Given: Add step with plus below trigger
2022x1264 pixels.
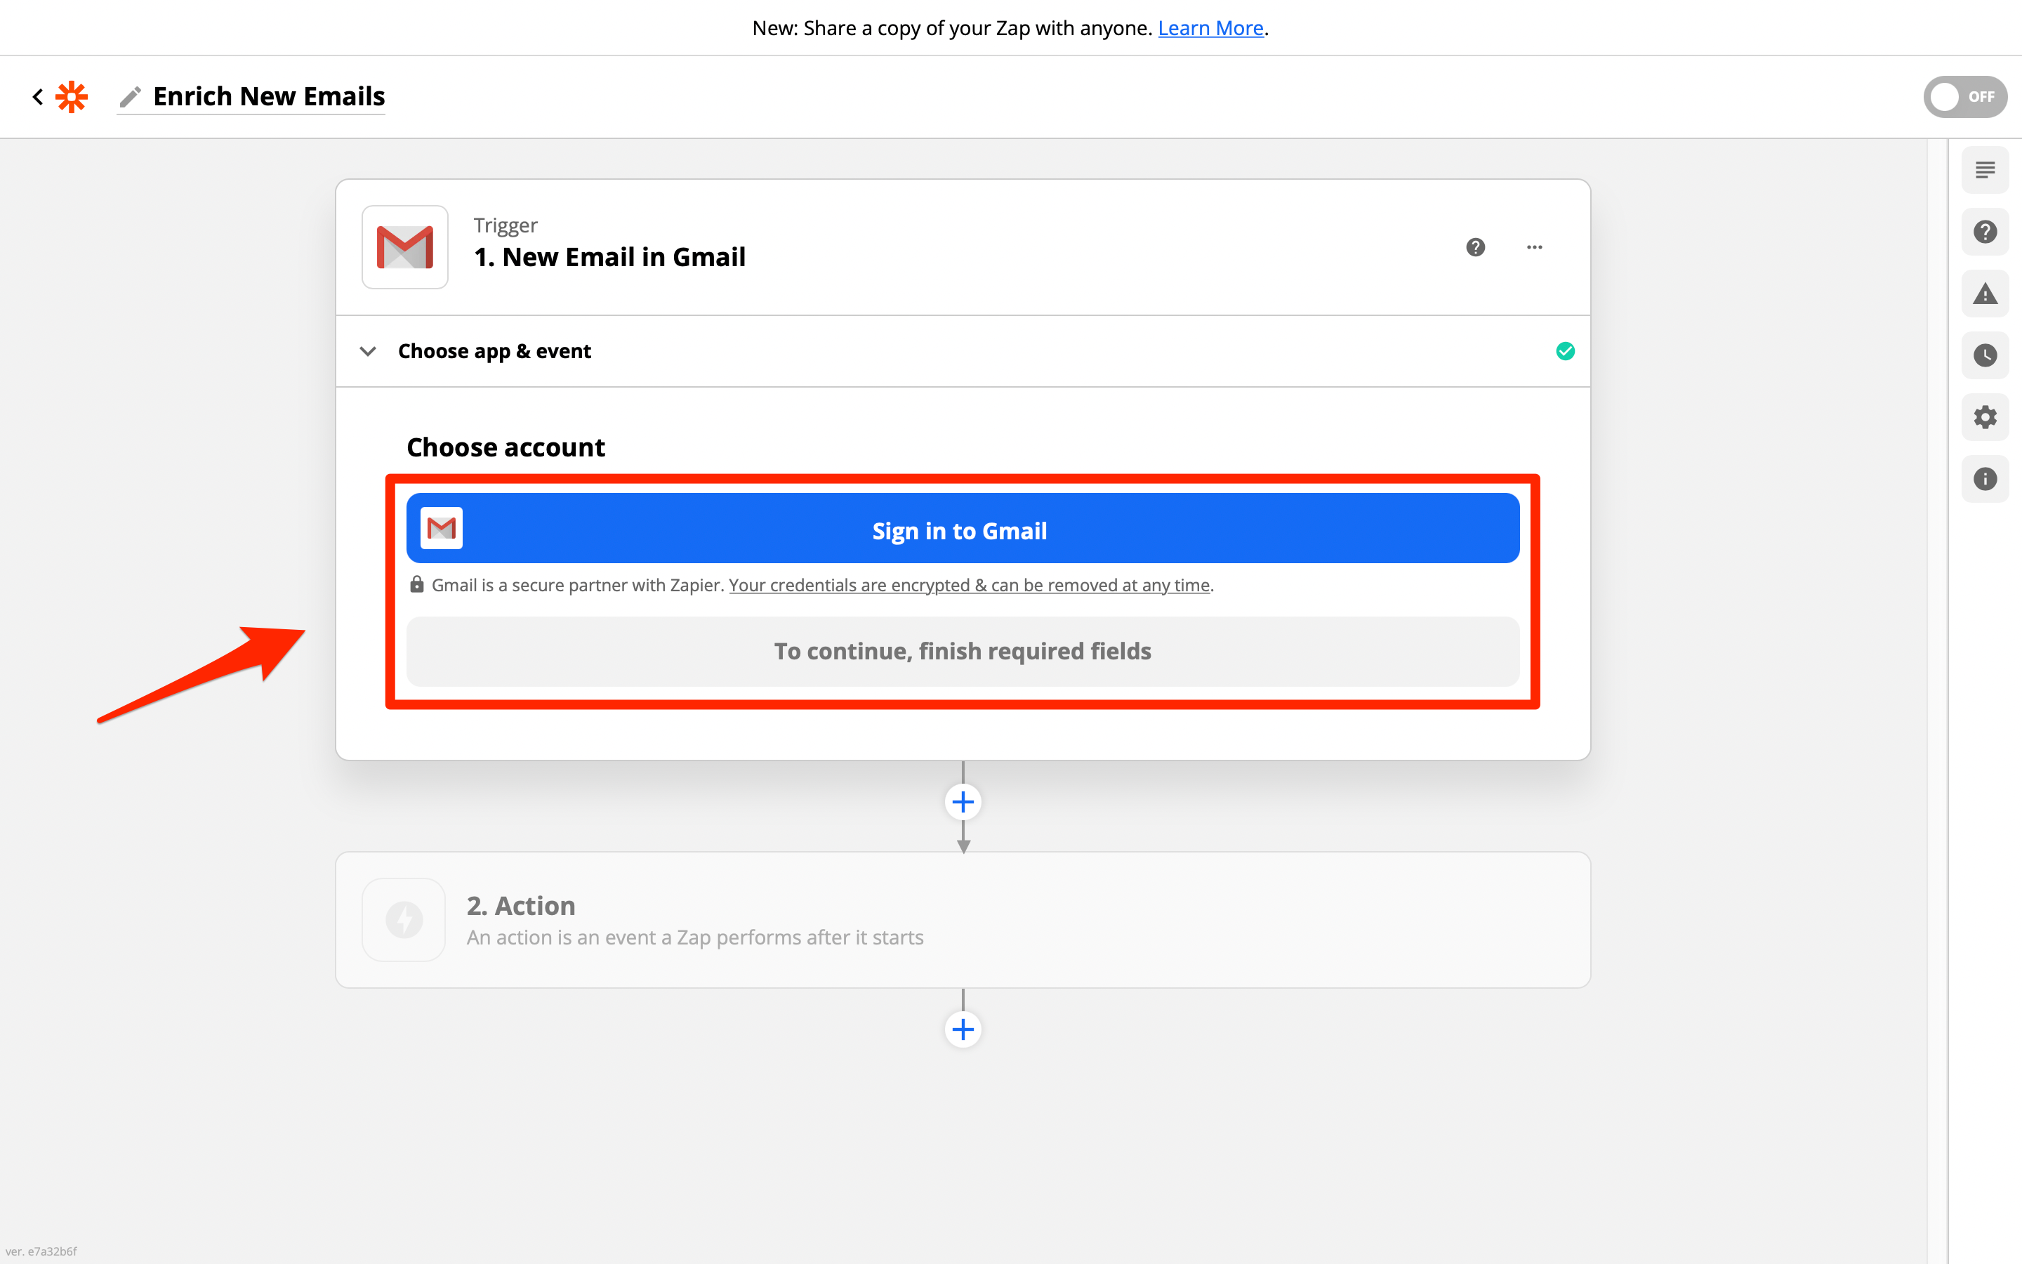Looking at the screenshot, I should tap(963, 803).
